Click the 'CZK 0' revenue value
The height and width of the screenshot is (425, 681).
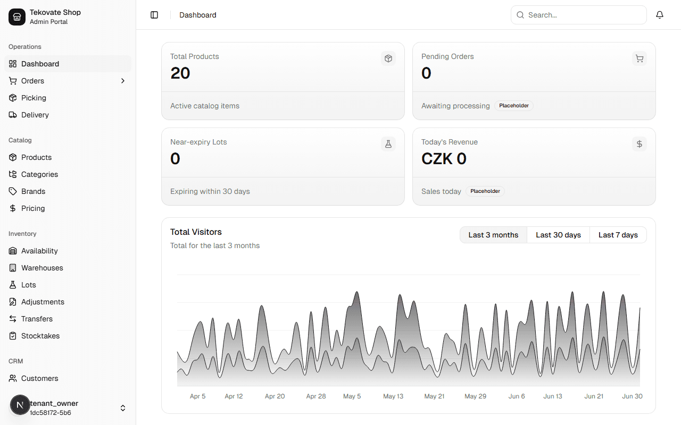444,158
